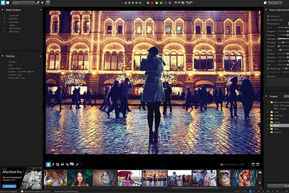Image resolution: width=289 pixels, height=193 pixels.
Task: Rotate image counterclockwise
Action: point(187,3)
